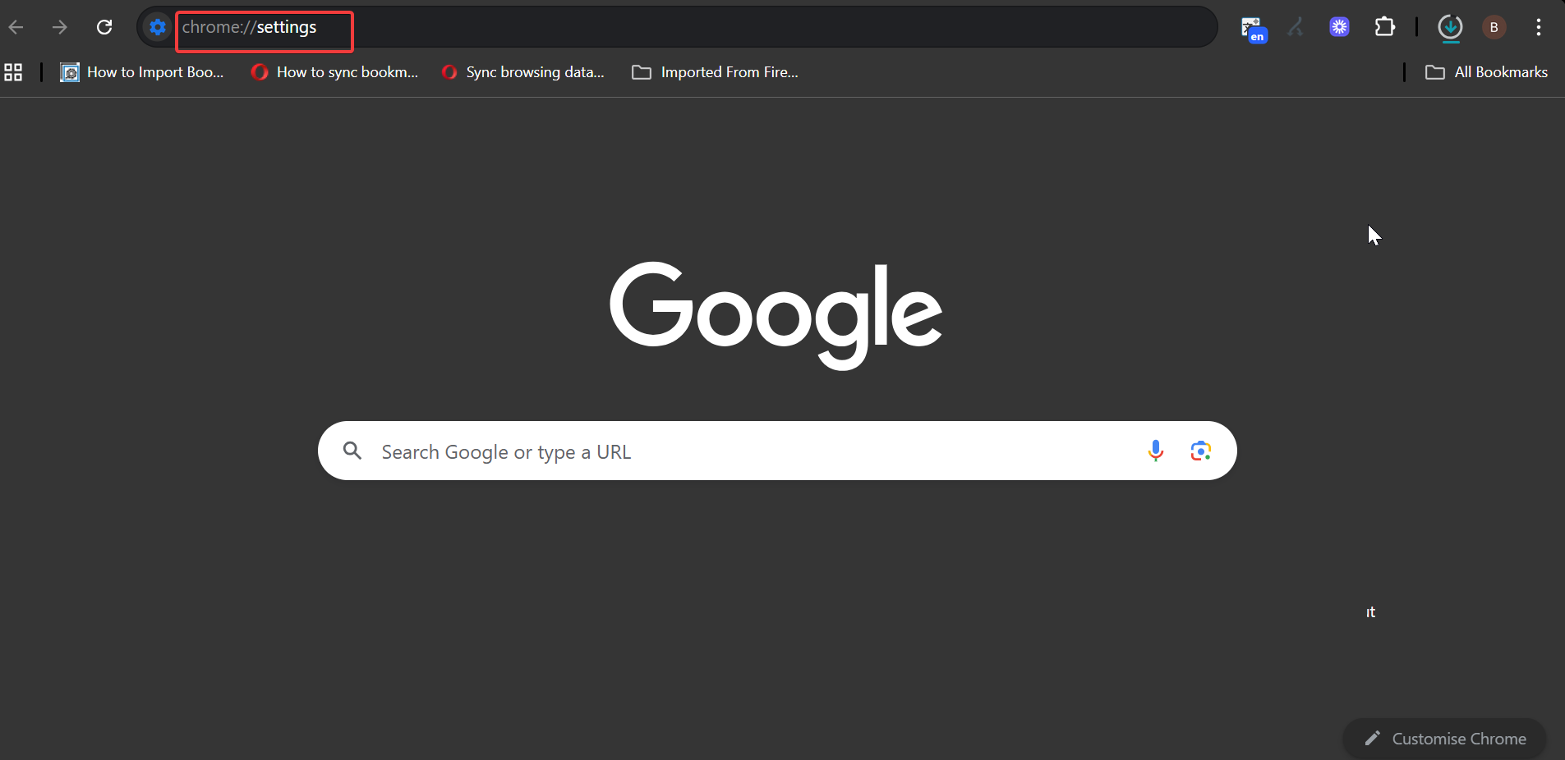Open the translate extension with en badge
Viewport: 1565px width, 760px height.
[1253, 29]
